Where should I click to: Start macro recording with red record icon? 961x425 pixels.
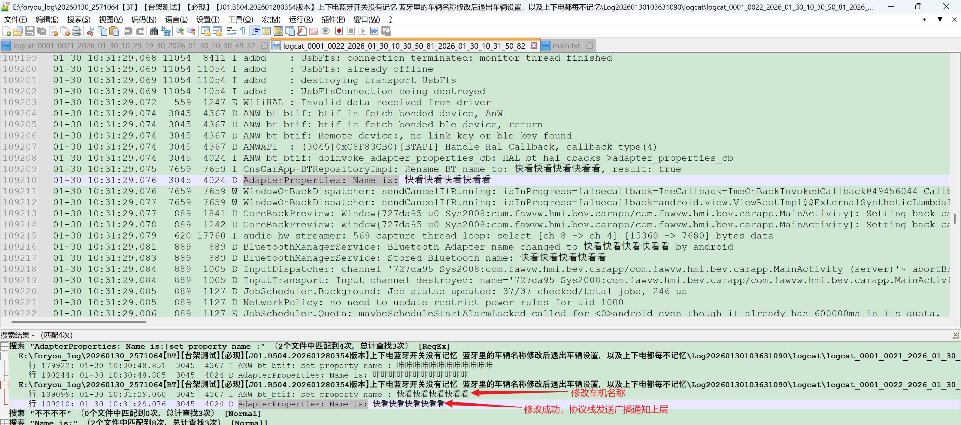pyautogui.click(x=339, y=31)
